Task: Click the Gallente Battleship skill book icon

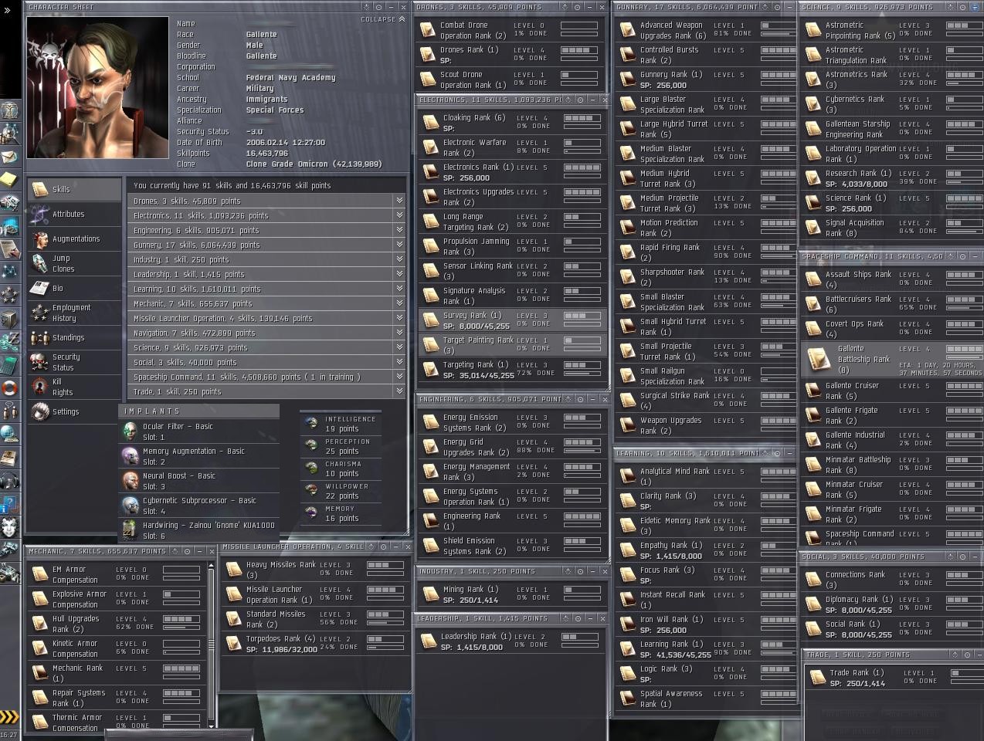Action: click(x=818, y=359)
